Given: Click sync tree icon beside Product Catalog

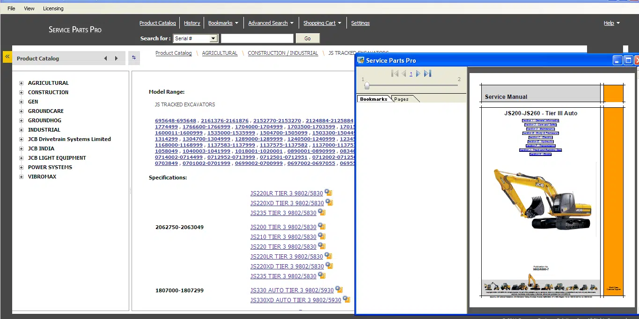Looking at the screenshot, I should 134,58.
